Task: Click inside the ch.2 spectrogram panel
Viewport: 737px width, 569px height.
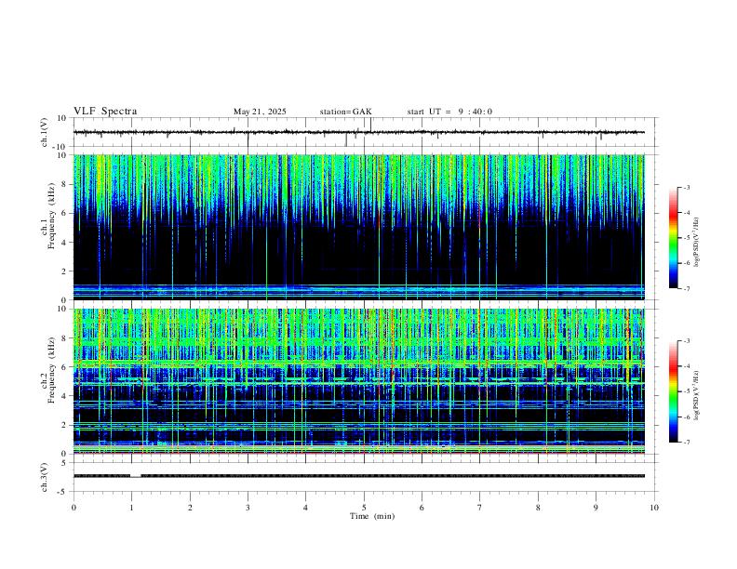Action: (x=359, y=381)
